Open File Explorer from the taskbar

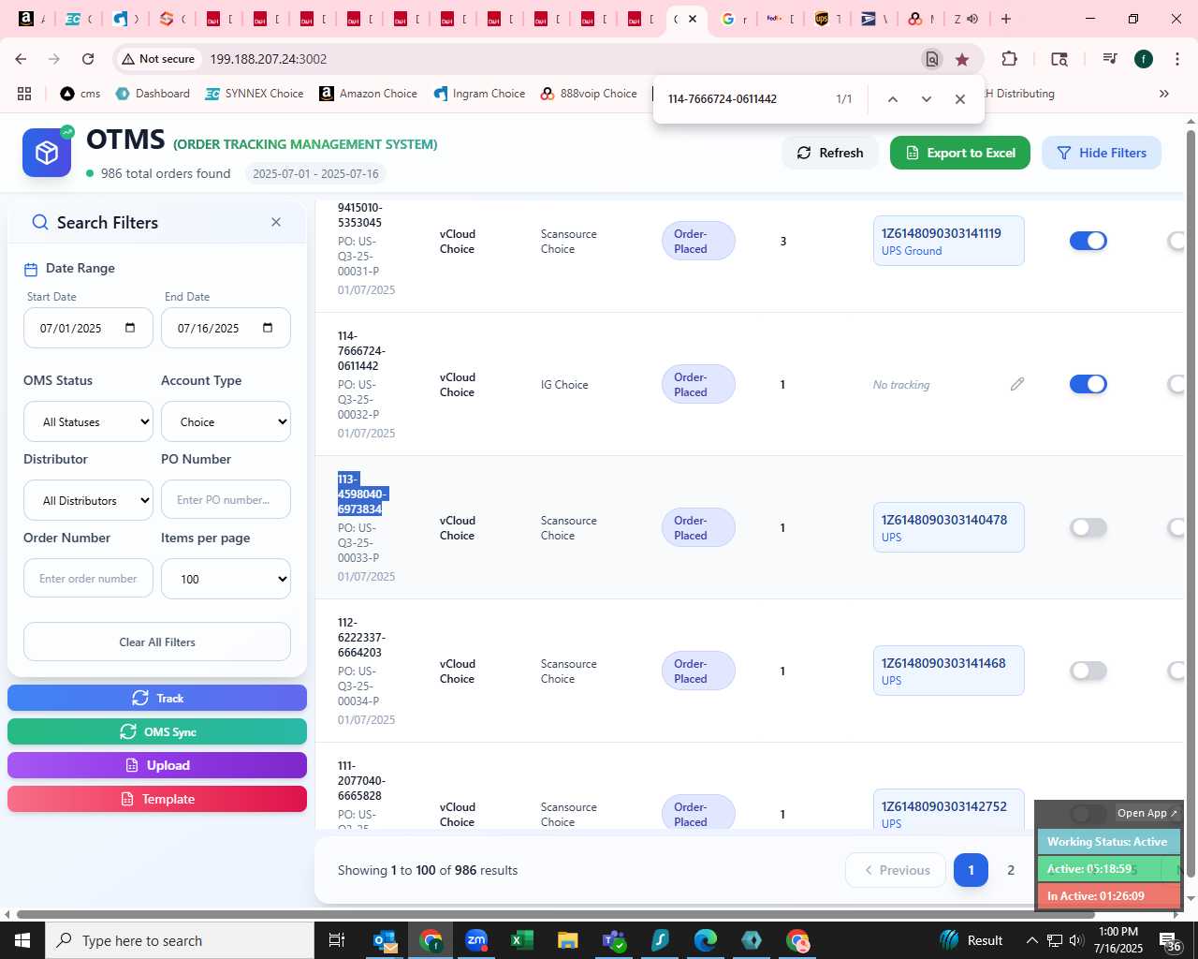[568, 940]
